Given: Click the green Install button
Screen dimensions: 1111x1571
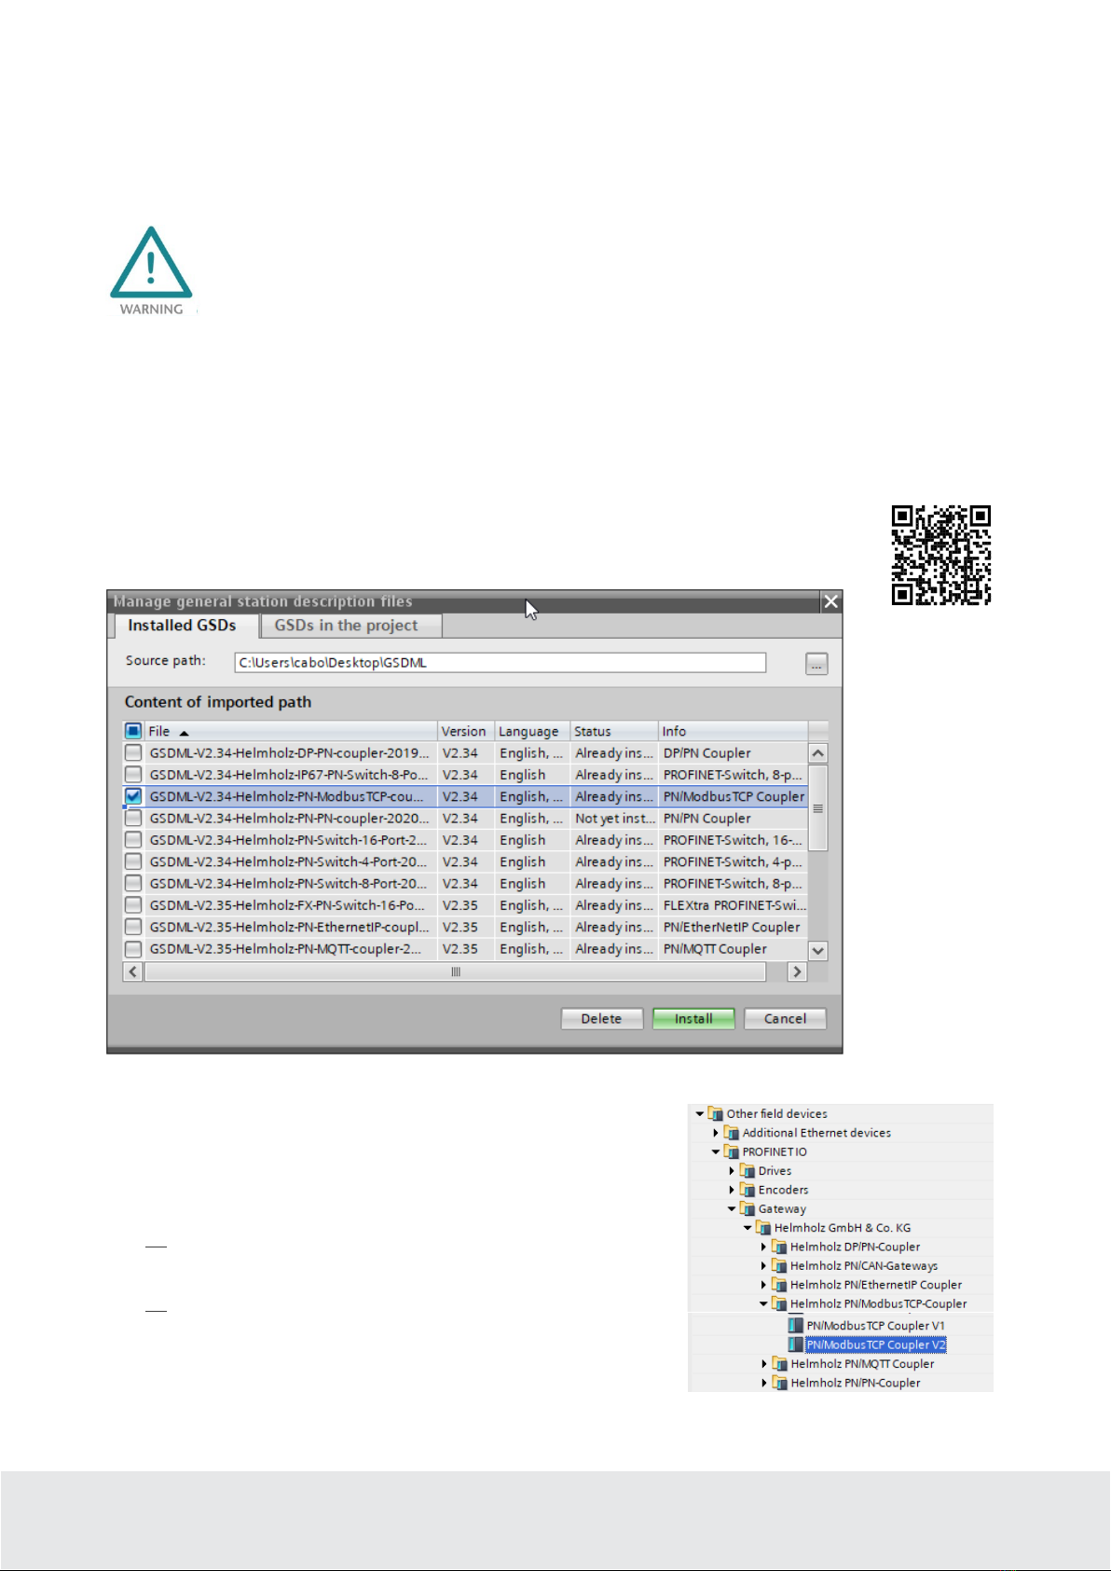Looking at the screenshot, I should click(693, 1019).
